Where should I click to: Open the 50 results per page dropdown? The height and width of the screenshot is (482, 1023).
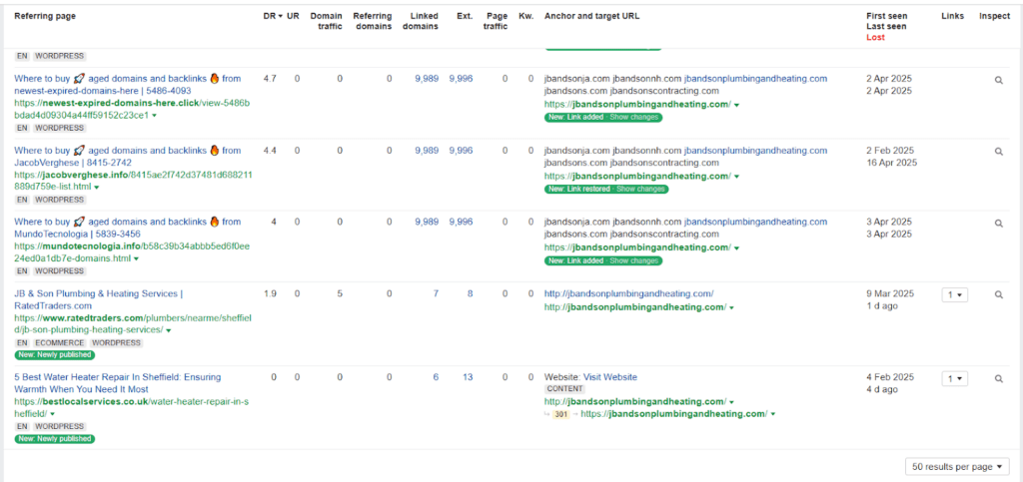(x=957, y=467)
